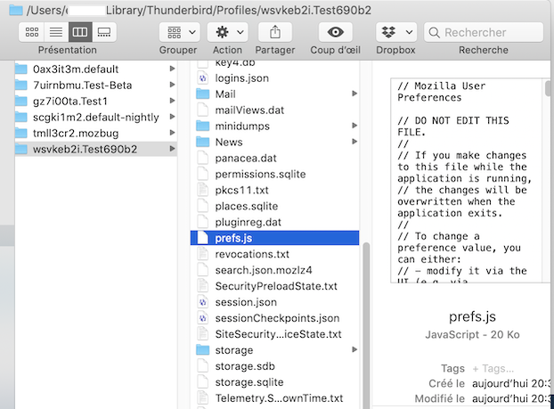
Task: Click the logins.json file icon
Action: coord(202,78)
